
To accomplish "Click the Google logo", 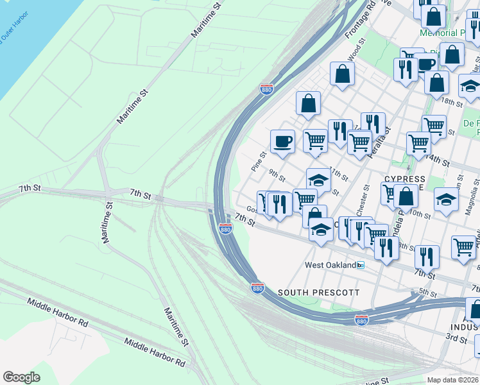I will pos(21,377).
